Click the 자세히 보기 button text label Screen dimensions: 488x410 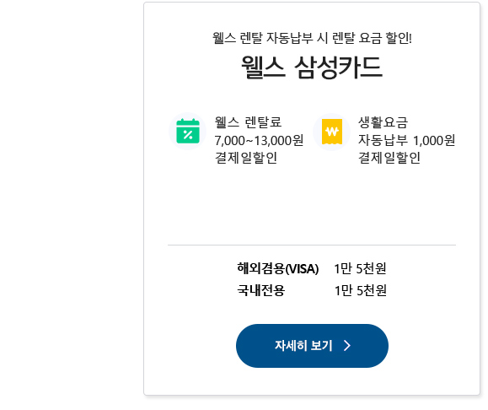pos(303,346)
